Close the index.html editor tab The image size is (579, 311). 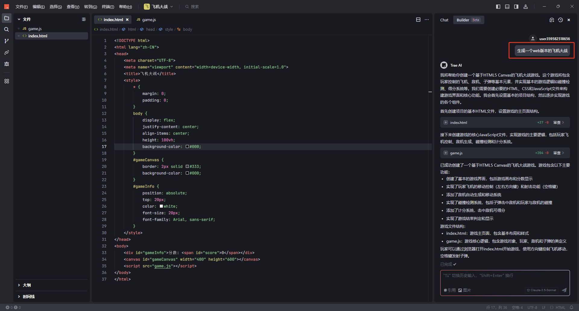click(127, 20)
